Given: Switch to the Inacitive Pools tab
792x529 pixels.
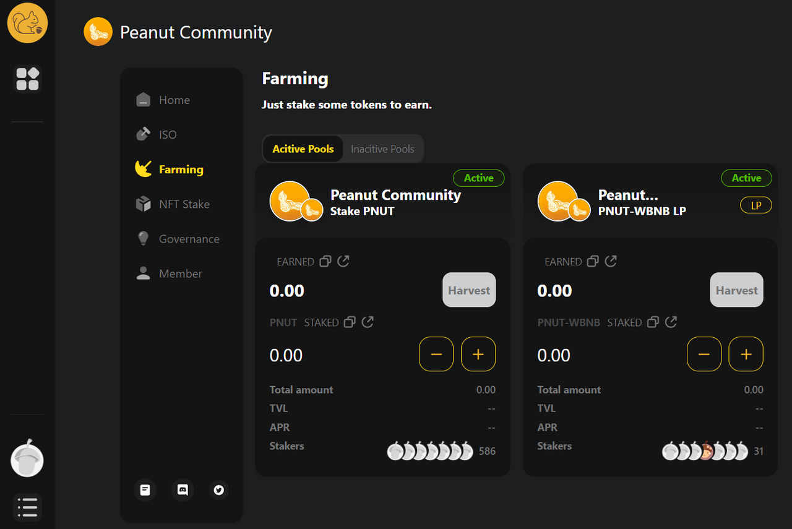Looking at the screenshot, I should pos(382,149).
